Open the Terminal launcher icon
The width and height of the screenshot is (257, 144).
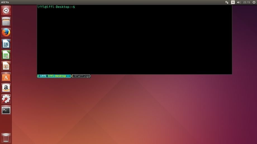point(6,110)
